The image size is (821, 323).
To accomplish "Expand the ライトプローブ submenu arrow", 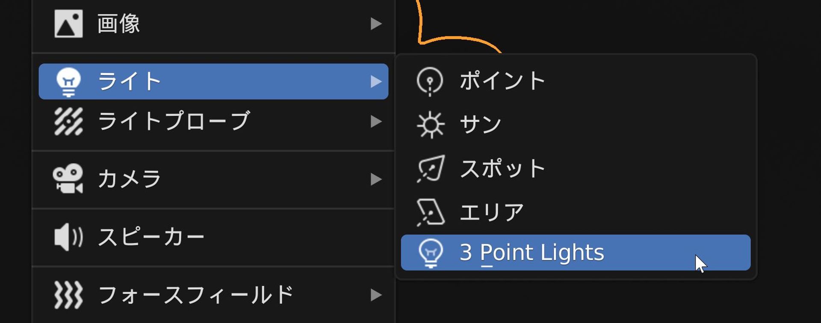I will pos(375,122).
